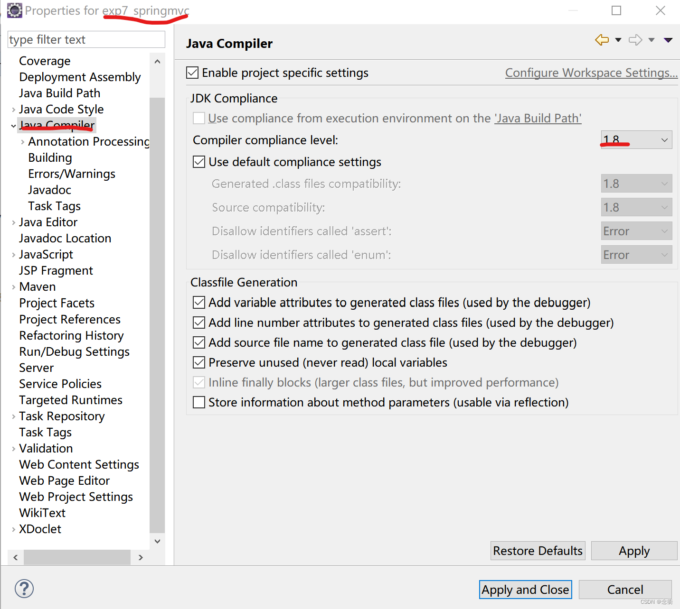The width and height of the screenshot is (680, 609).
Task: Expand the Maven tree node
Action: tap(13, 286)
